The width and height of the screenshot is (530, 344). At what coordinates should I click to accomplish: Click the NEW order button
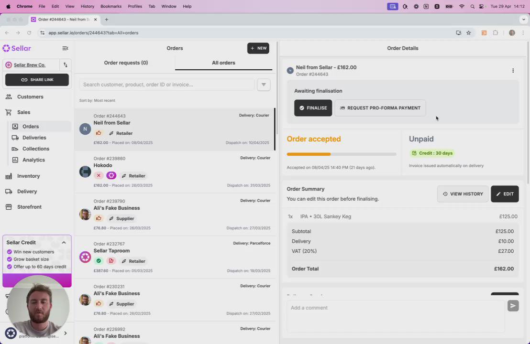click(258, 48)
